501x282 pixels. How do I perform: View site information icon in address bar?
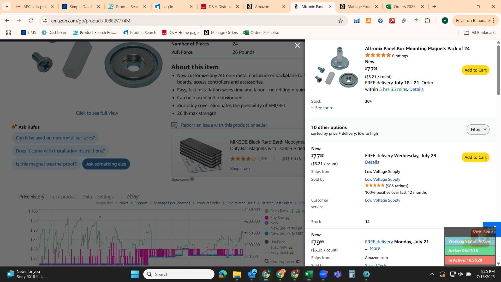45,21
